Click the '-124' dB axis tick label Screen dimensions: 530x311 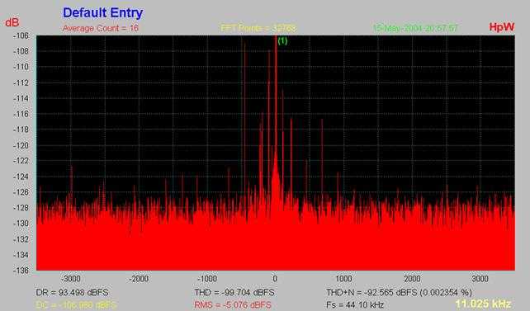21,177
